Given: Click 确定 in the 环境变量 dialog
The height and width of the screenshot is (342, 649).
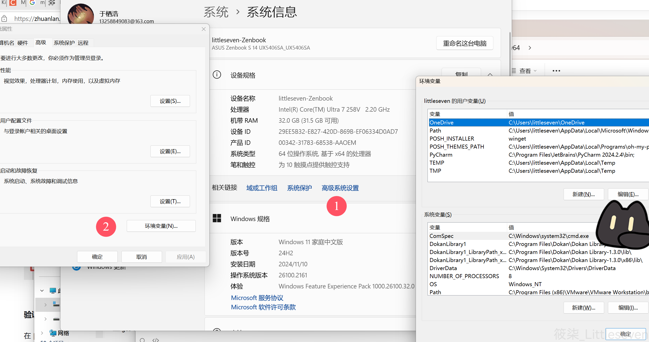Looking at the screenshot, I should [626, 334].
